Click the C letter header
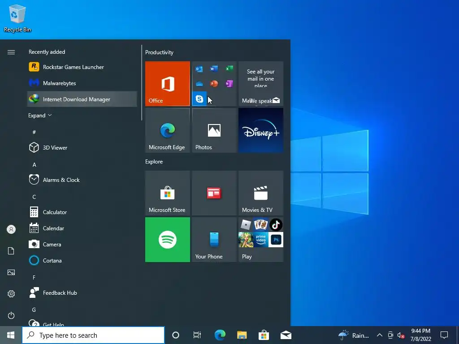The width and height of the screenshot is (459, 344). pos(34,197)
